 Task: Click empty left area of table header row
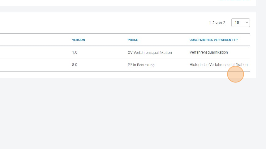31,40
